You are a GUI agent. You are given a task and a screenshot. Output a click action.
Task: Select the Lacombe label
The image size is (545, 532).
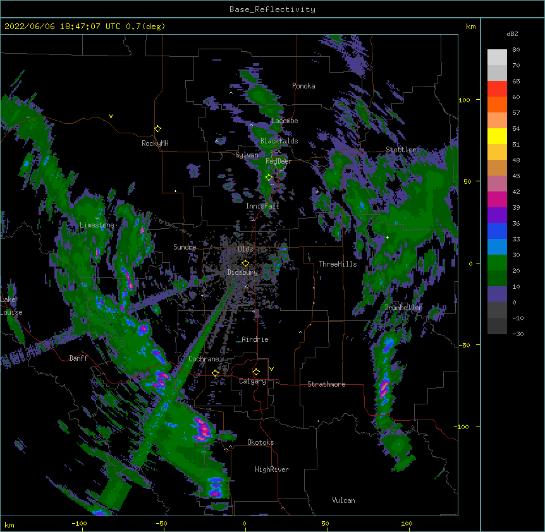[285, 121]
